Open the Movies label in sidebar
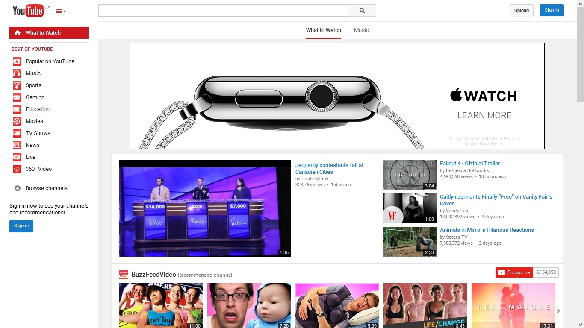Screen dimensions: 584x328 pos(34,121)
